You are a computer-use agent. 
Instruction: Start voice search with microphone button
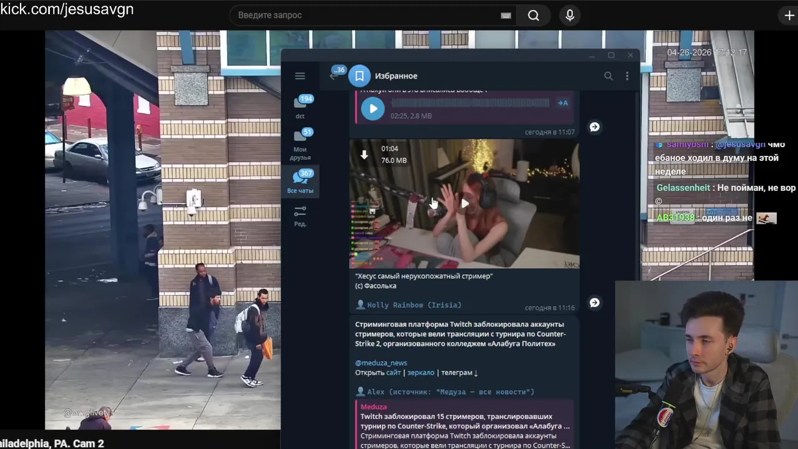click(570, 16)
